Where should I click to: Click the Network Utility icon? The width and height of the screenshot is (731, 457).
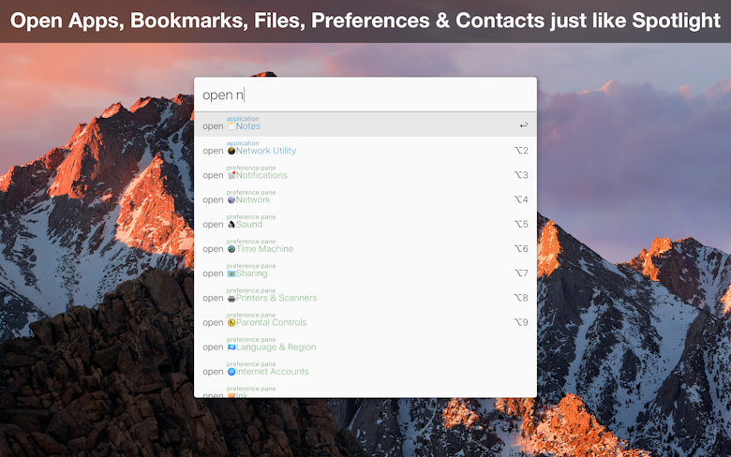[231, 151]
